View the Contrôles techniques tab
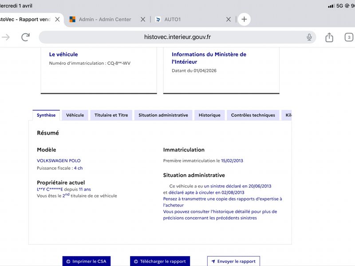The image size is (355, 266). point(253,115)
